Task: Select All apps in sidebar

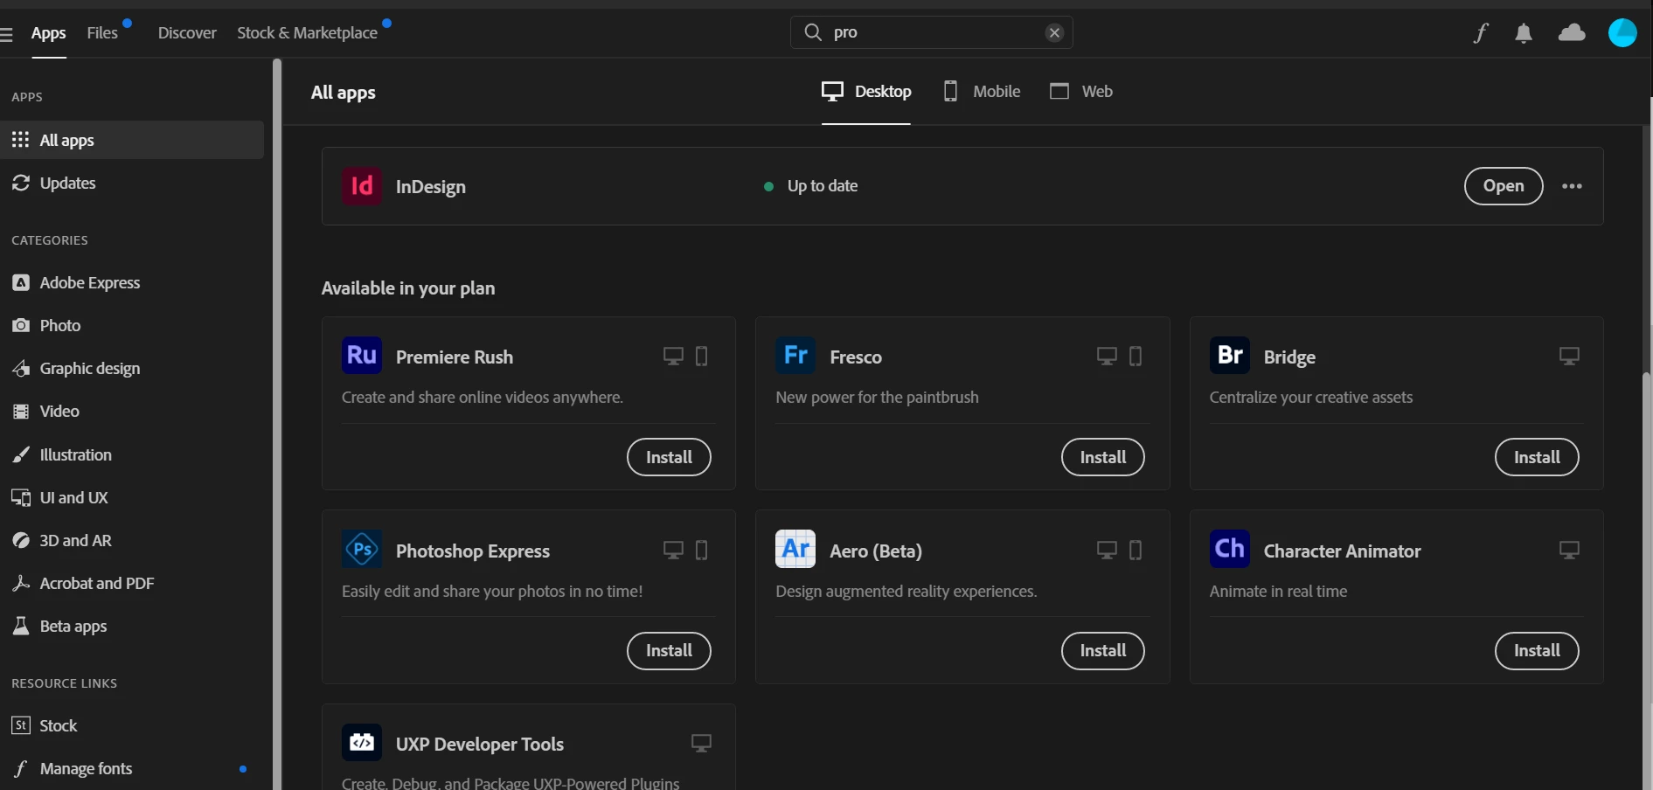Action: point(132,140)
